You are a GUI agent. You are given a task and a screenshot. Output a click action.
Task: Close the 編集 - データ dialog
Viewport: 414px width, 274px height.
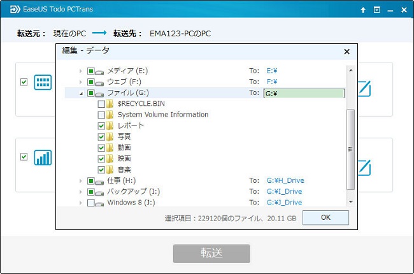click(346, 52)
